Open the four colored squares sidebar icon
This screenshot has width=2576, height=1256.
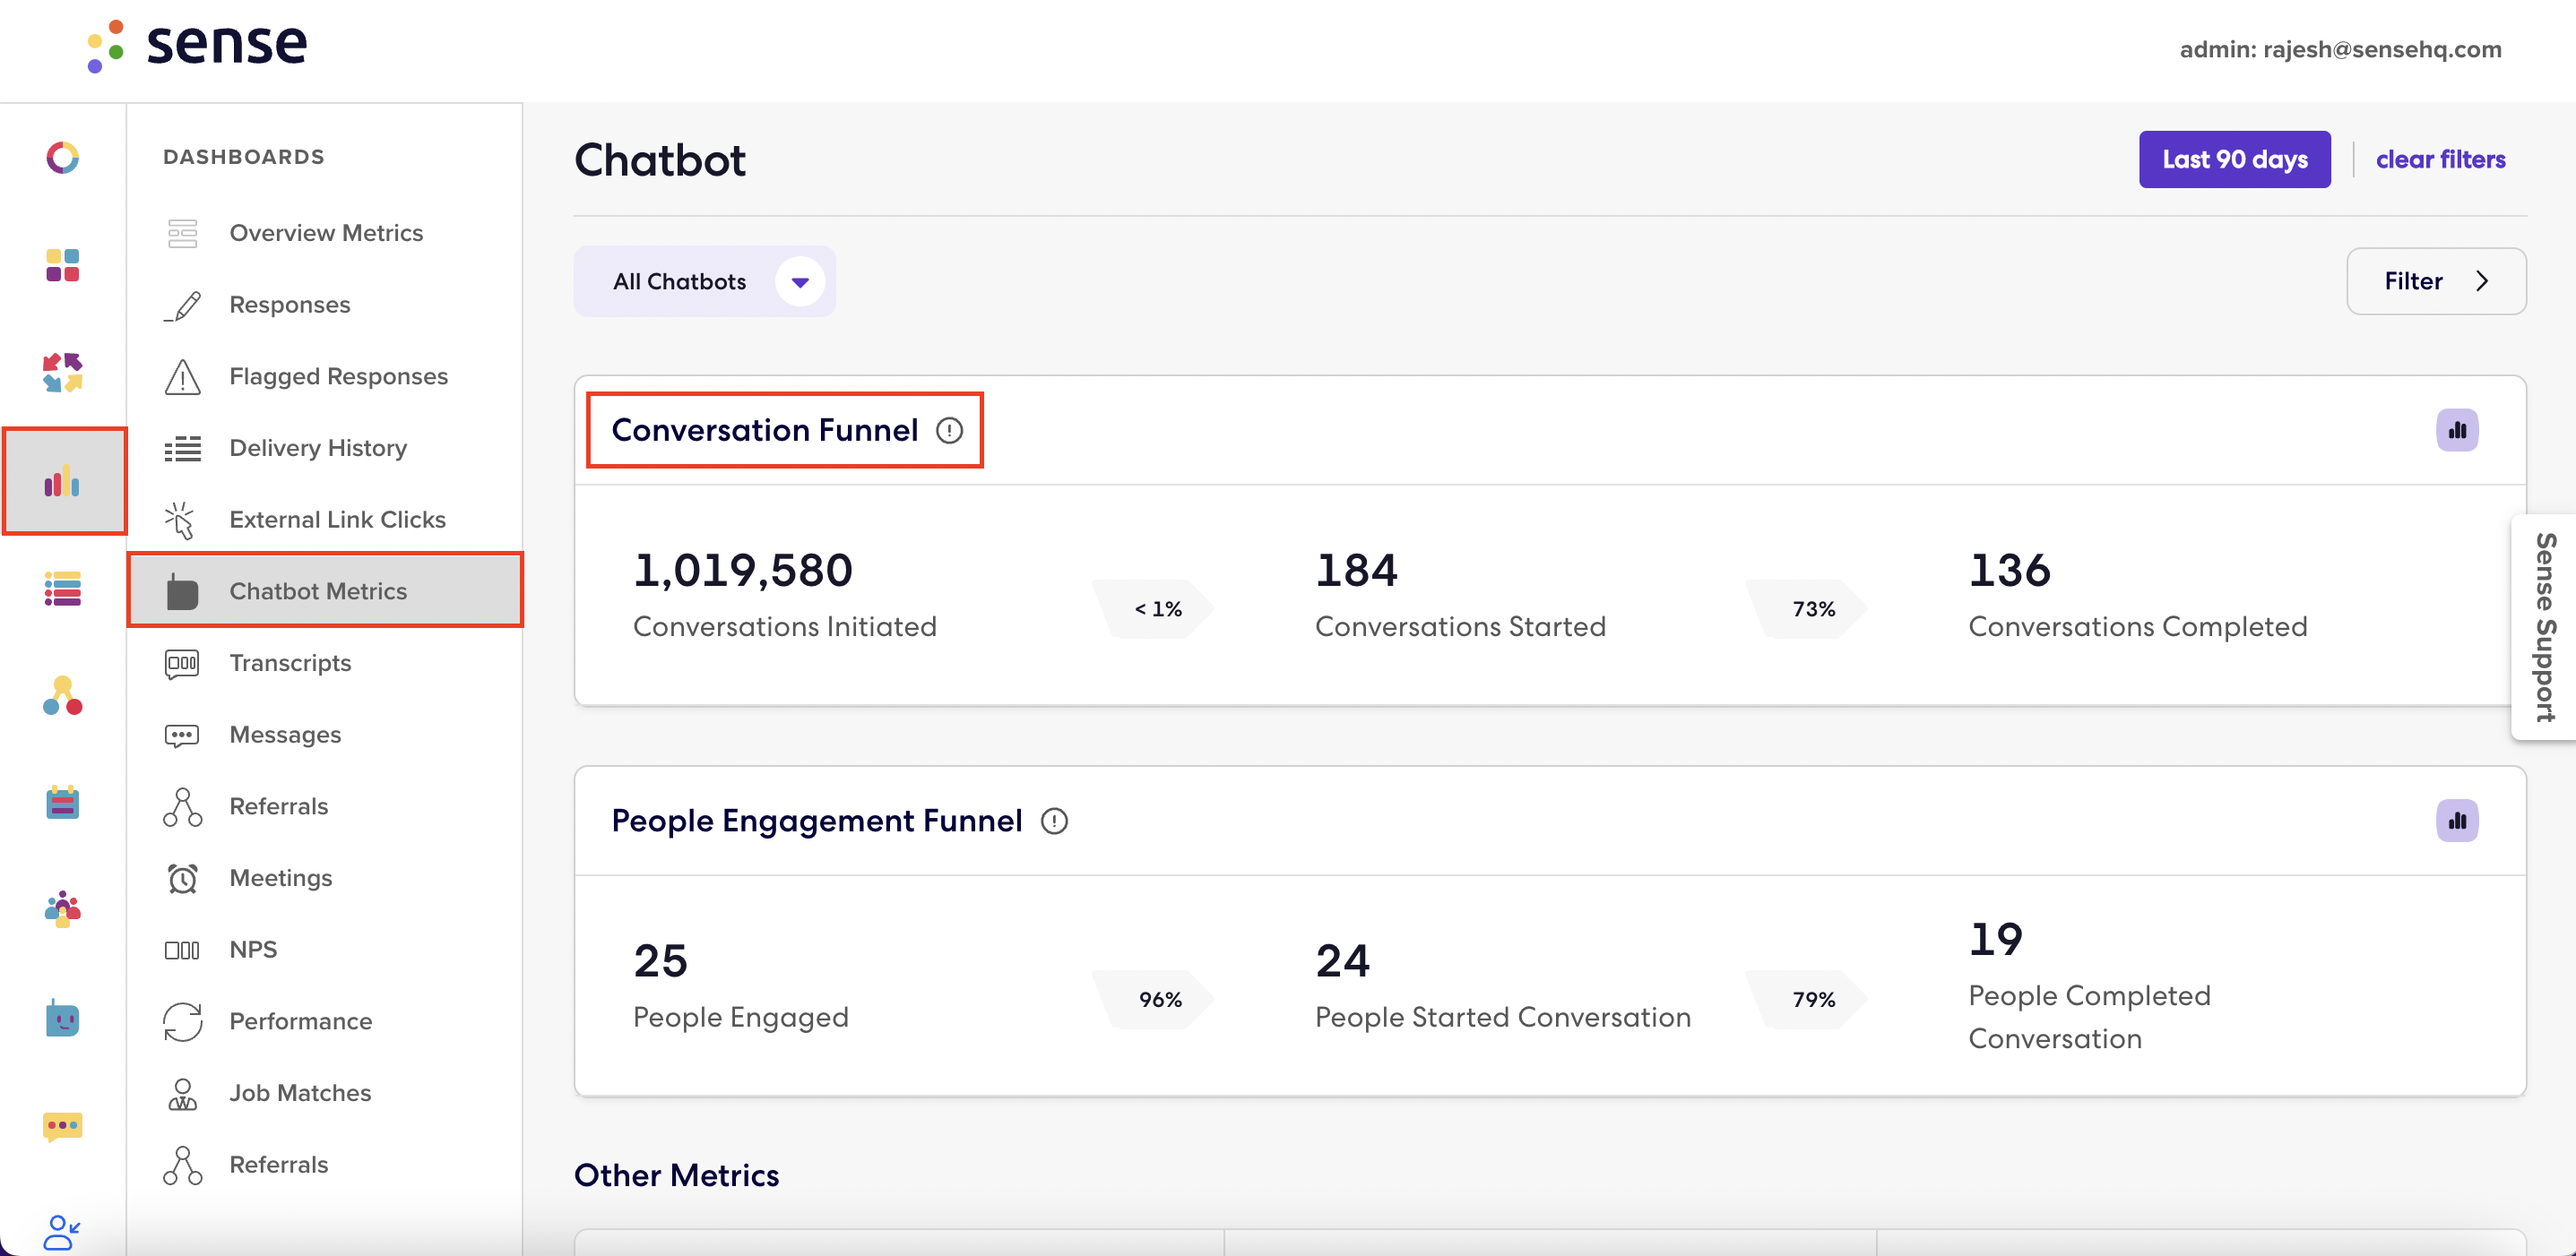(x=62, y=266)
